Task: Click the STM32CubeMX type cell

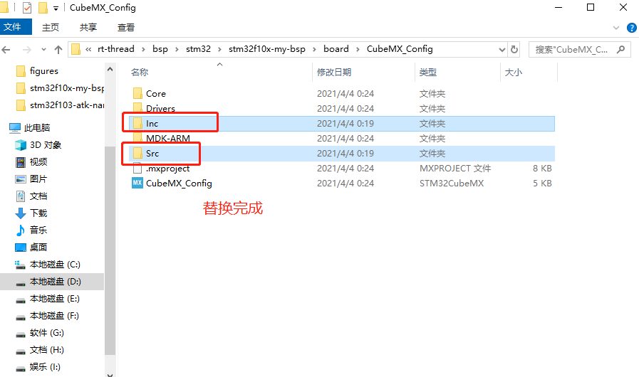Action: (452, 184)
